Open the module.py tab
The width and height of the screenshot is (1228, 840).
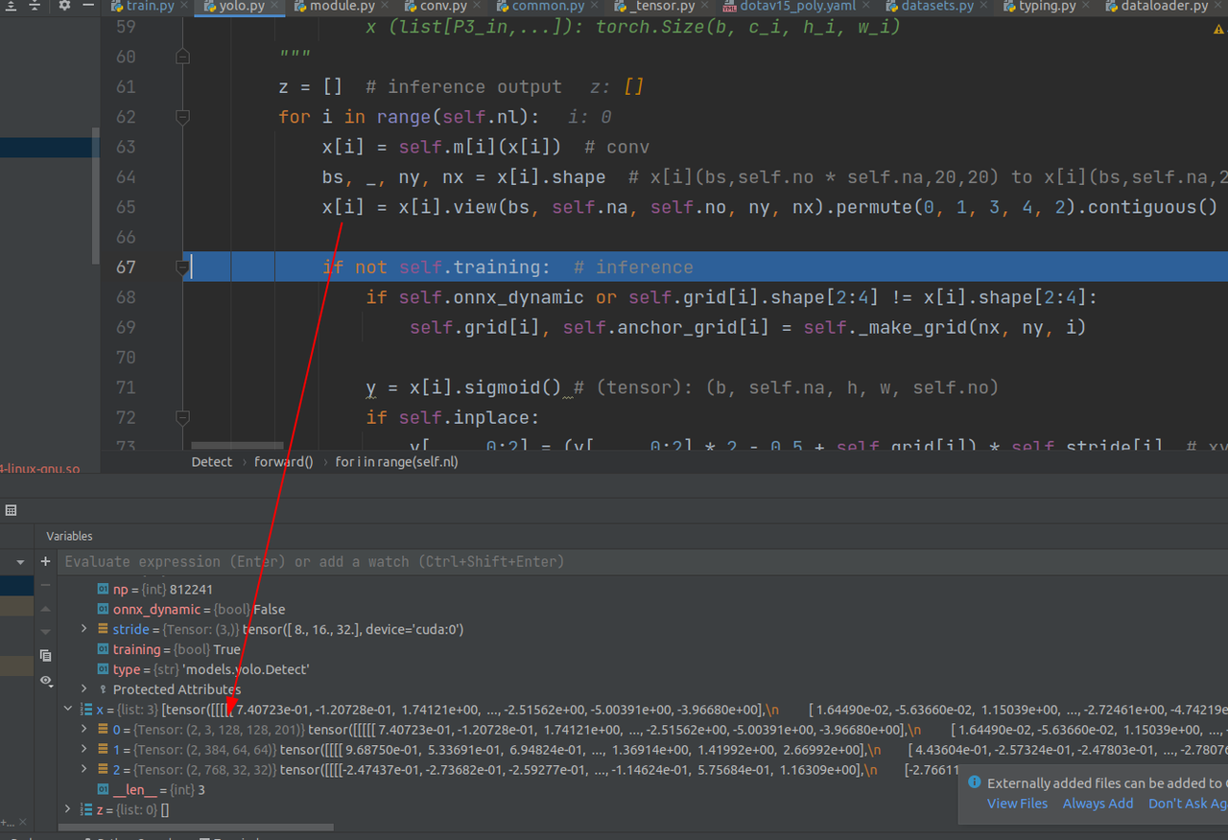tap(341, 6)
